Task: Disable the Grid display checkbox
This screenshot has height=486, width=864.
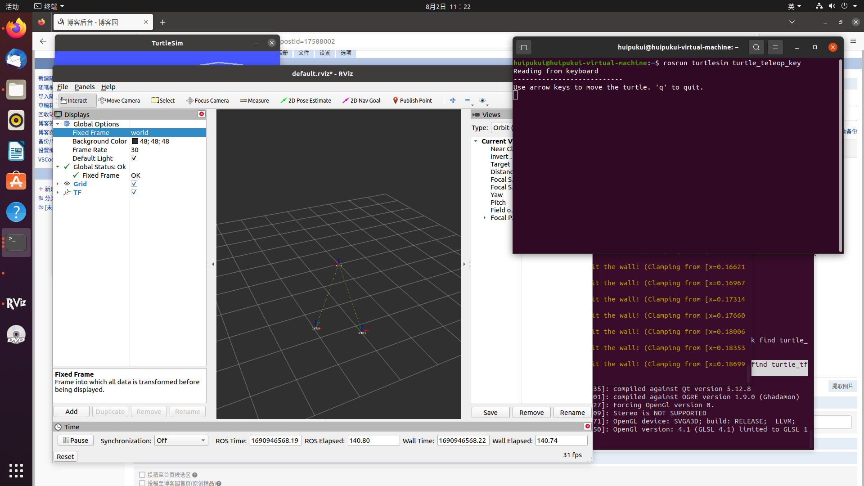Action: click(x=134, y=184)
